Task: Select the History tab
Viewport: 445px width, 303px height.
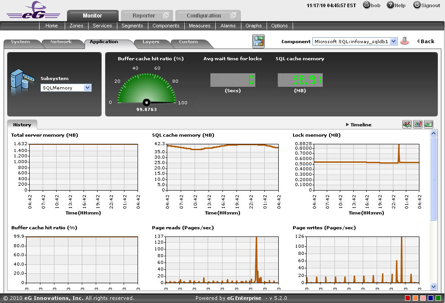Action: (x=22, y=125)
